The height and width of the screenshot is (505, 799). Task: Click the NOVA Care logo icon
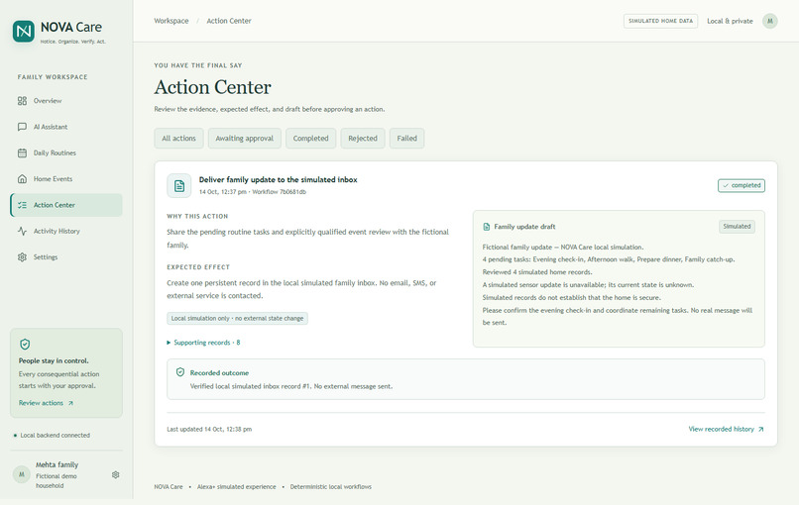point(24,31)
